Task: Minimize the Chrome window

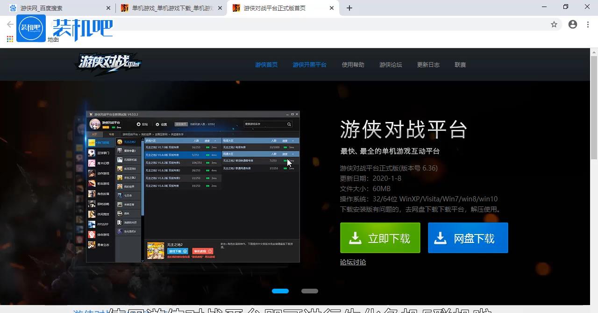Action: (544, 7)
